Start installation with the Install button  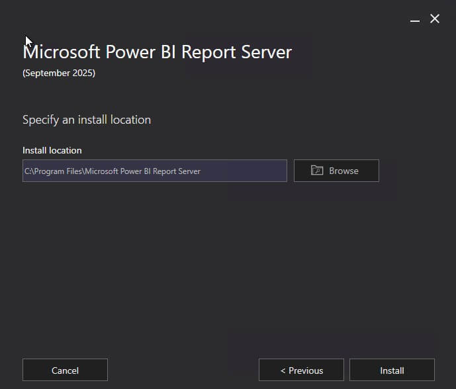pyautogui.click(x=392, y=370)
